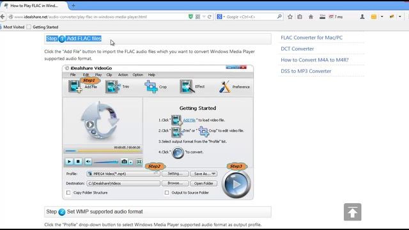Click the video playback progress bar
The height and width of the screenshot is (230, 409).
(103, 151)
